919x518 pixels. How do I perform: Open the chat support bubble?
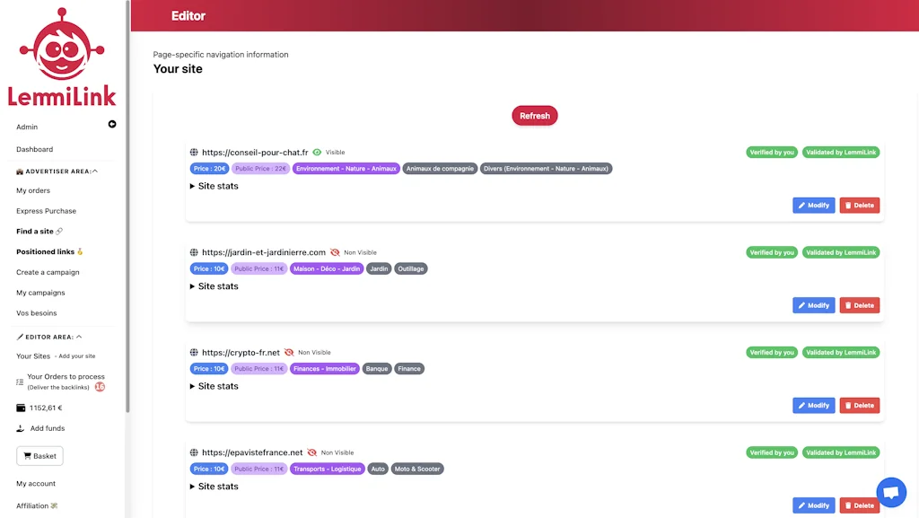tap(891, 492)
